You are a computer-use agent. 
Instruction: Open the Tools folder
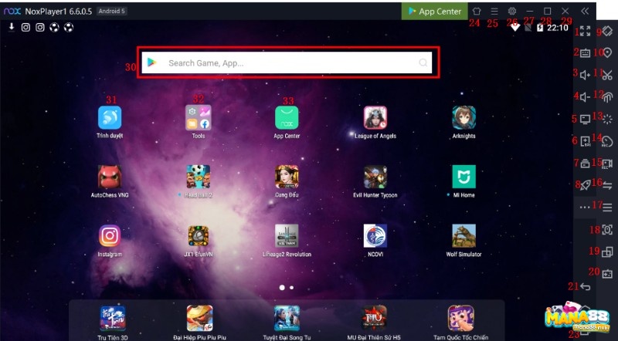click(x=199, y=122)
